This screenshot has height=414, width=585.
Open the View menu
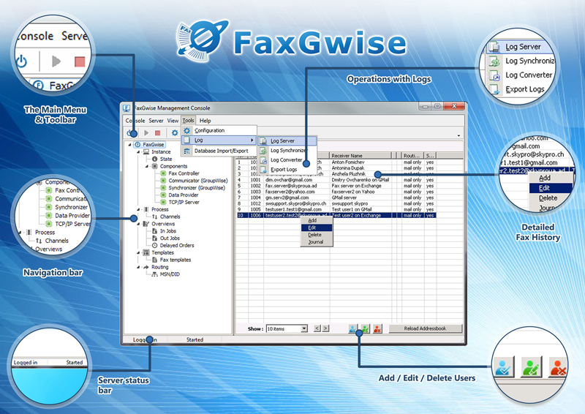coord(173,121)
